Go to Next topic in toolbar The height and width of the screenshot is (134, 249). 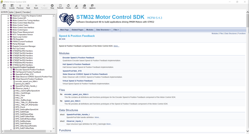pyautogui.click(x=28, y=6)
